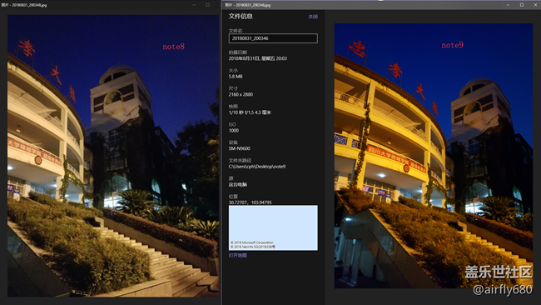Click the 大小 label

pyautogui.click(x=233, y=71)
